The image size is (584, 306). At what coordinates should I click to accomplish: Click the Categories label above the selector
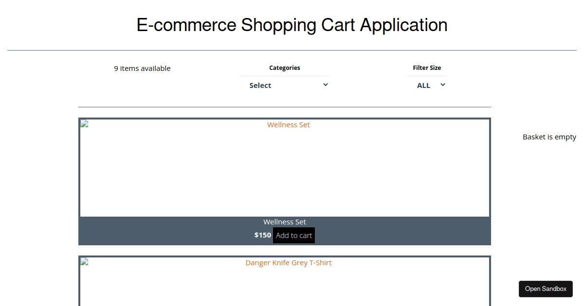click(x=285, y=68)
